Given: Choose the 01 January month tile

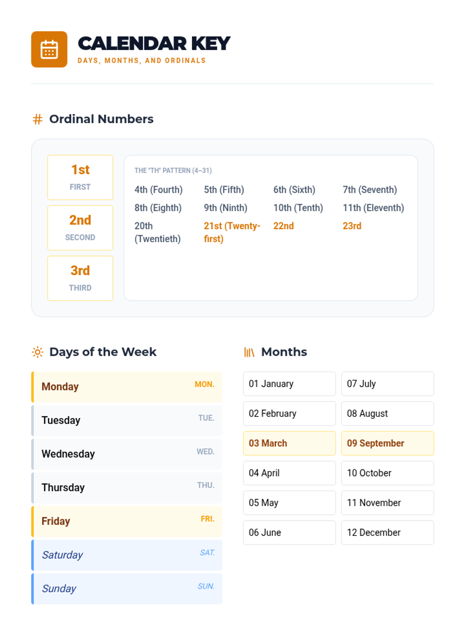Looking at the screenshot, I should coord(289,384).
